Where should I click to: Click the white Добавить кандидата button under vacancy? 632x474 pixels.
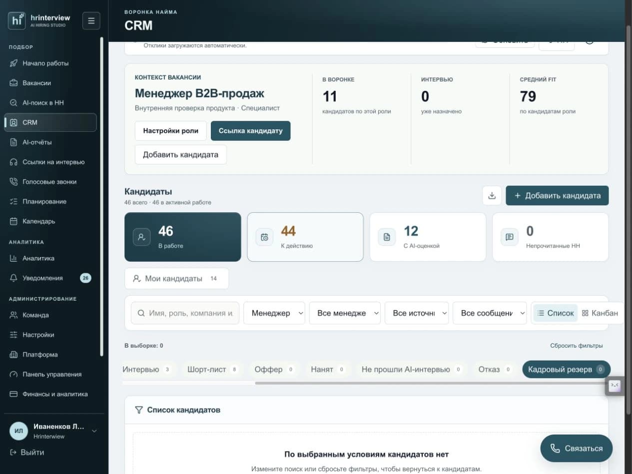click(x=180, y=155)
